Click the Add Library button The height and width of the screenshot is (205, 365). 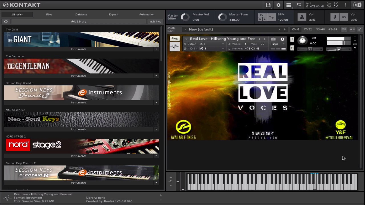(78, 22)
